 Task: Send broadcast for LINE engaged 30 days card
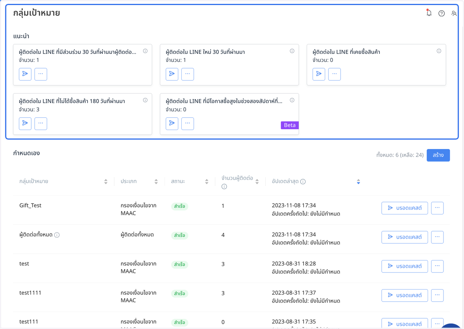25,74
